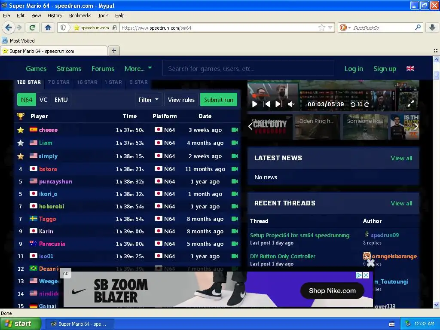Click the page scrollbar down arrow
The height and width of the screenshot is (330, 440).
436,305
